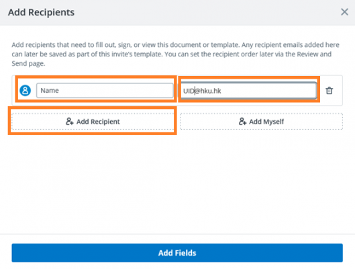Focus the recipient Name field
This screenshot has width=355, height=269.
click(x=105, y=91)
